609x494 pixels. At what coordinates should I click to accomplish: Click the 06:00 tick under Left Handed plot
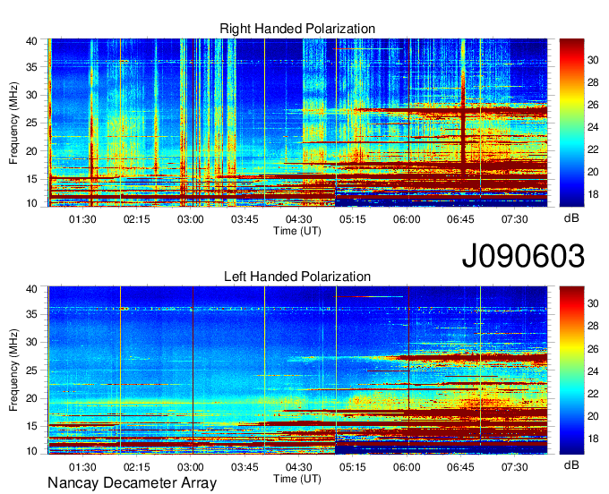[407, 467]
